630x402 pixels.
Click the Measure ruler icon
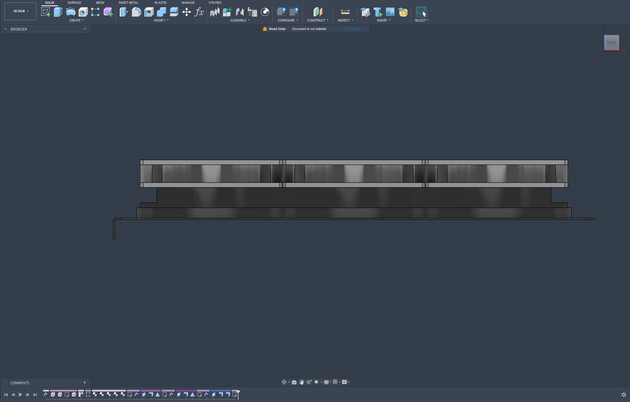tap(345, 12)
